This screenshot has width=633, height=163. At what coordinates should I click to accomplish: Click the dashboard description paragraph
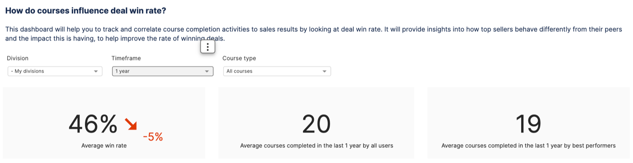click(314, 33)
